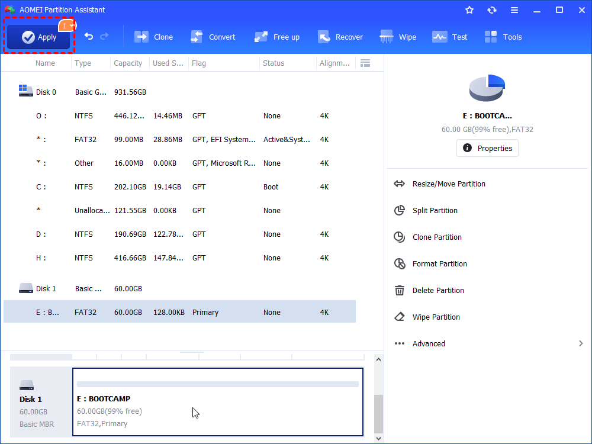Toggle the favorites star in title bar
This screenshot has height=444, width=592.
coord(469,9)
